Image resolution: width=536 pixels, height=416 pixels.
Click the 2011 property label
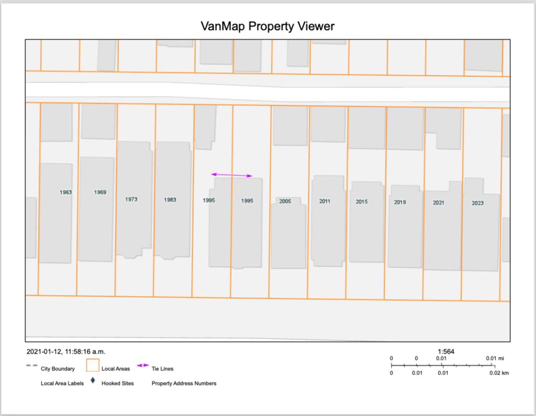(x=324, y=201)
